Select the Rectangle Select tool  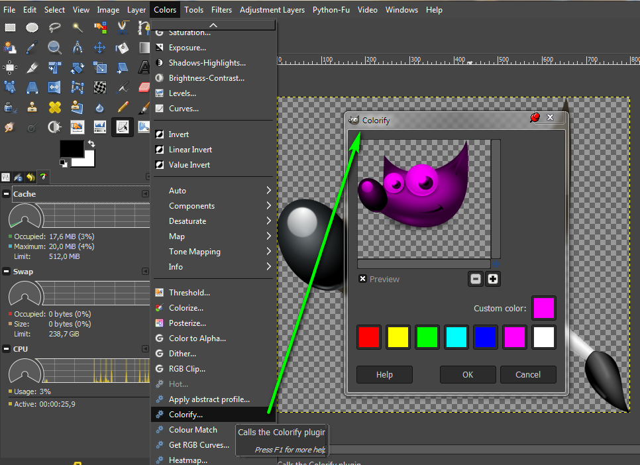tap(10, 27)
